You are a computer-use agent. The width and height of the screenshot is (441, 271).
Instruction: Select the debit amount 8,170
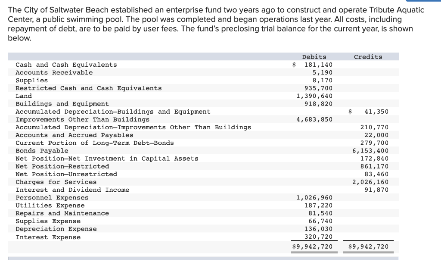[x=322, y=81]
